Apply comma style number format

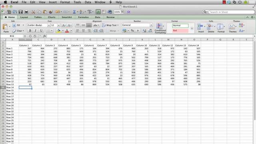pyautogui.click(x=138, y=30)
